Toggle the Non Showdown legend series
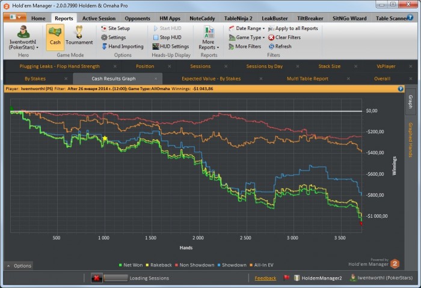Viewport: 421px width, 288px height. tap(194, 265)
